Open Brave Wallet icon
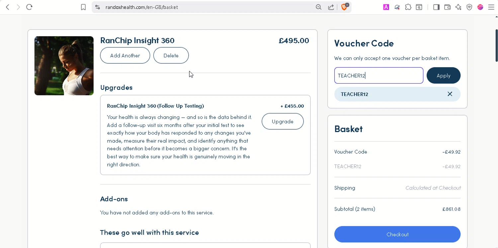 pos(447,7)
